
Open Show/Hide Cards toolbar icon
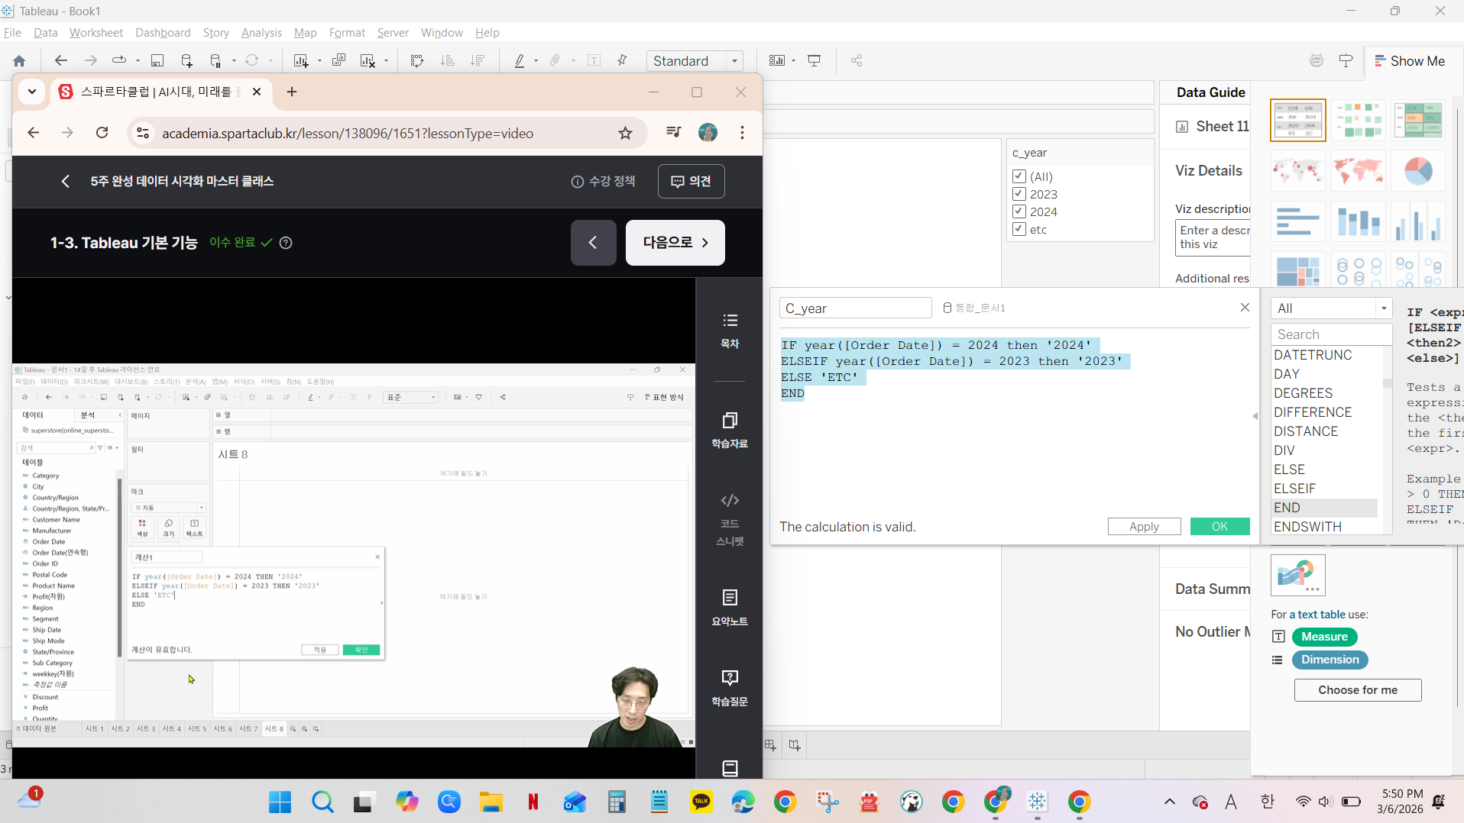click(x=776, y=61)
